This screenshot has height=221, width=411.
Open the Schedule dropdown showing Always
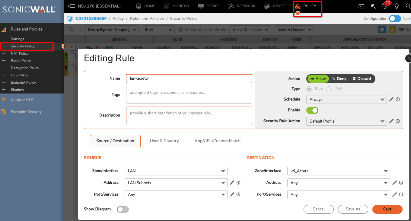pyautogui.click(x=346, y=99)
